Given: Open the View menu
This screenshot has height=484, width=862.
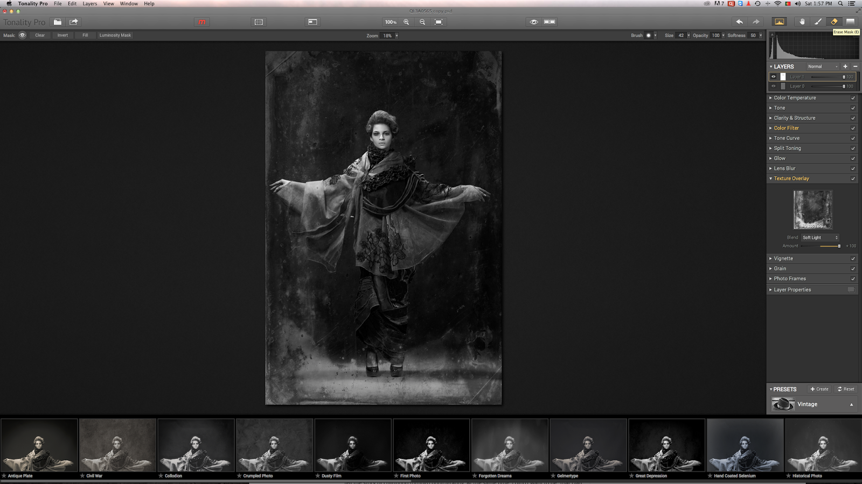Looking at the screenshot, I should coord(108,4).
